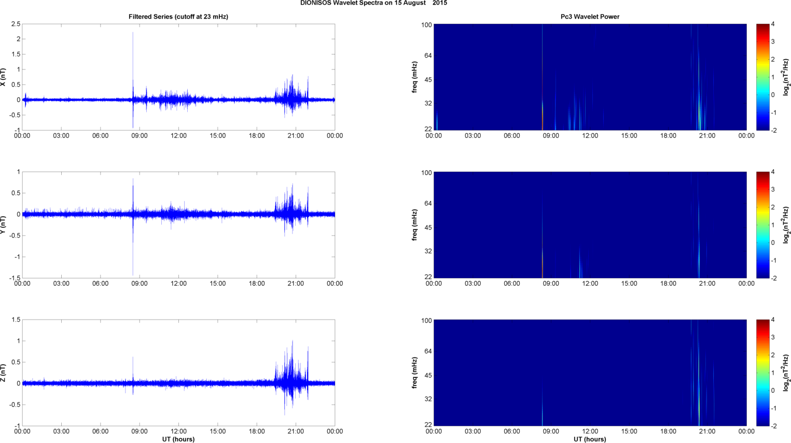791x443 pixels.
Task: Click 'UT (hours)' label under Z time series
Action: click(178, 439)
